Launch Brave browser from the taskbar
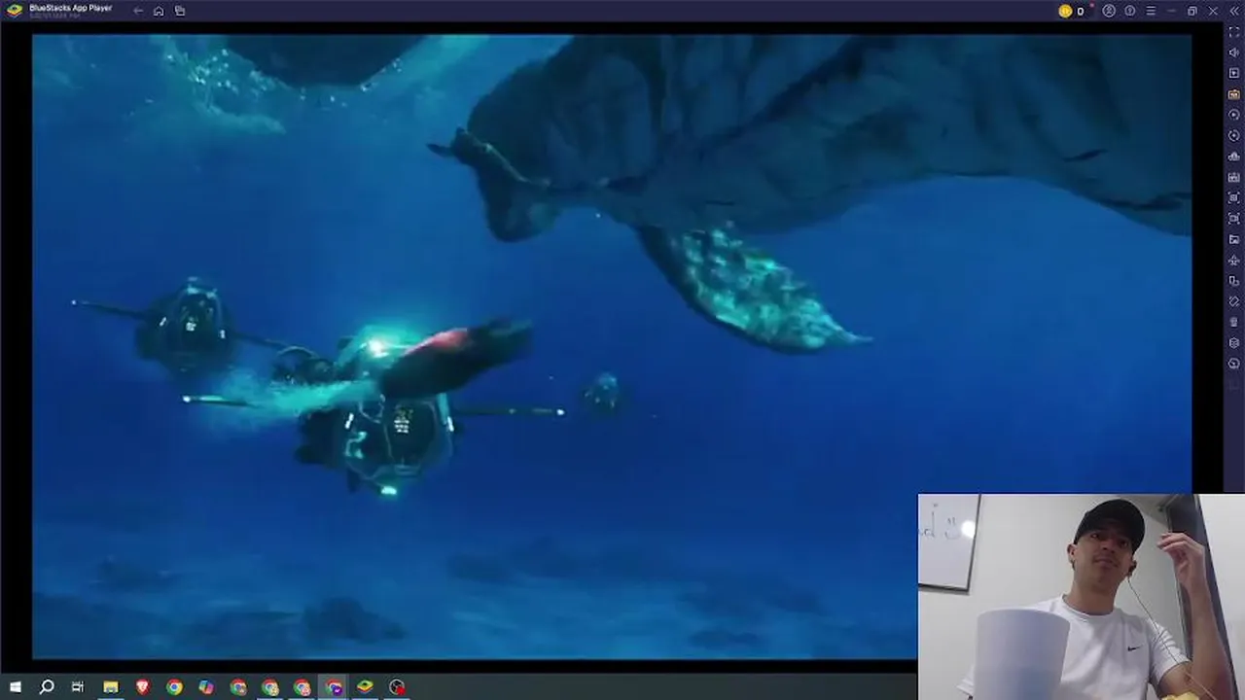 tap(143, 687)
